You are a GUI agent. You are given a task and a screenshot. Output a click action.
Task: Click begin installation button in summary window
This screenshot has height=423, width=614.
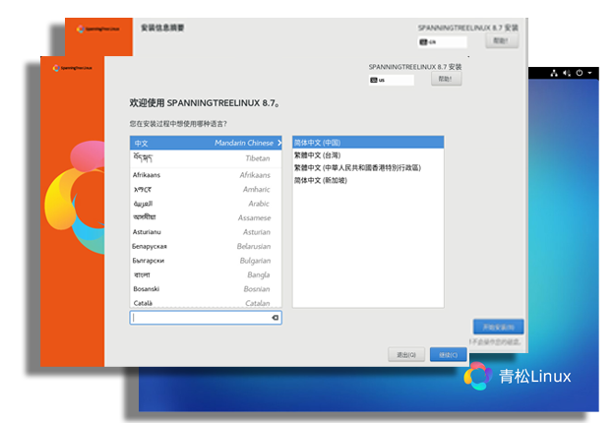click(x=498, y=327)
